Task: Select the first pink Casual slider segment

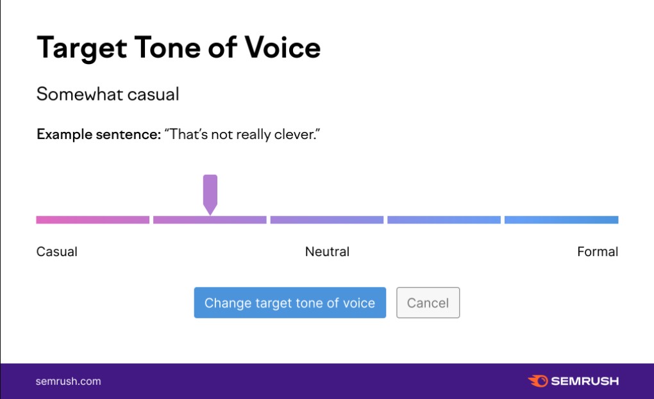Action: pyautogui.click(x=92, y=220)
